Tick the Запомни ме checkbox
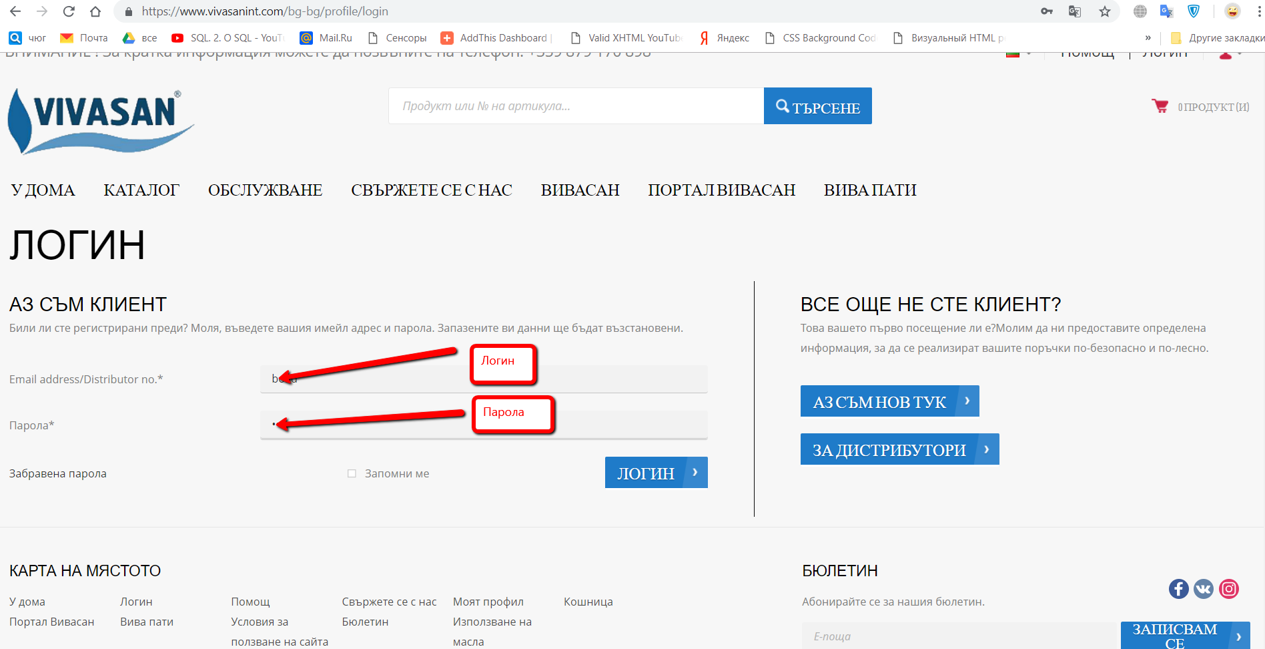 pyautogui.click(x=352, y=473)
